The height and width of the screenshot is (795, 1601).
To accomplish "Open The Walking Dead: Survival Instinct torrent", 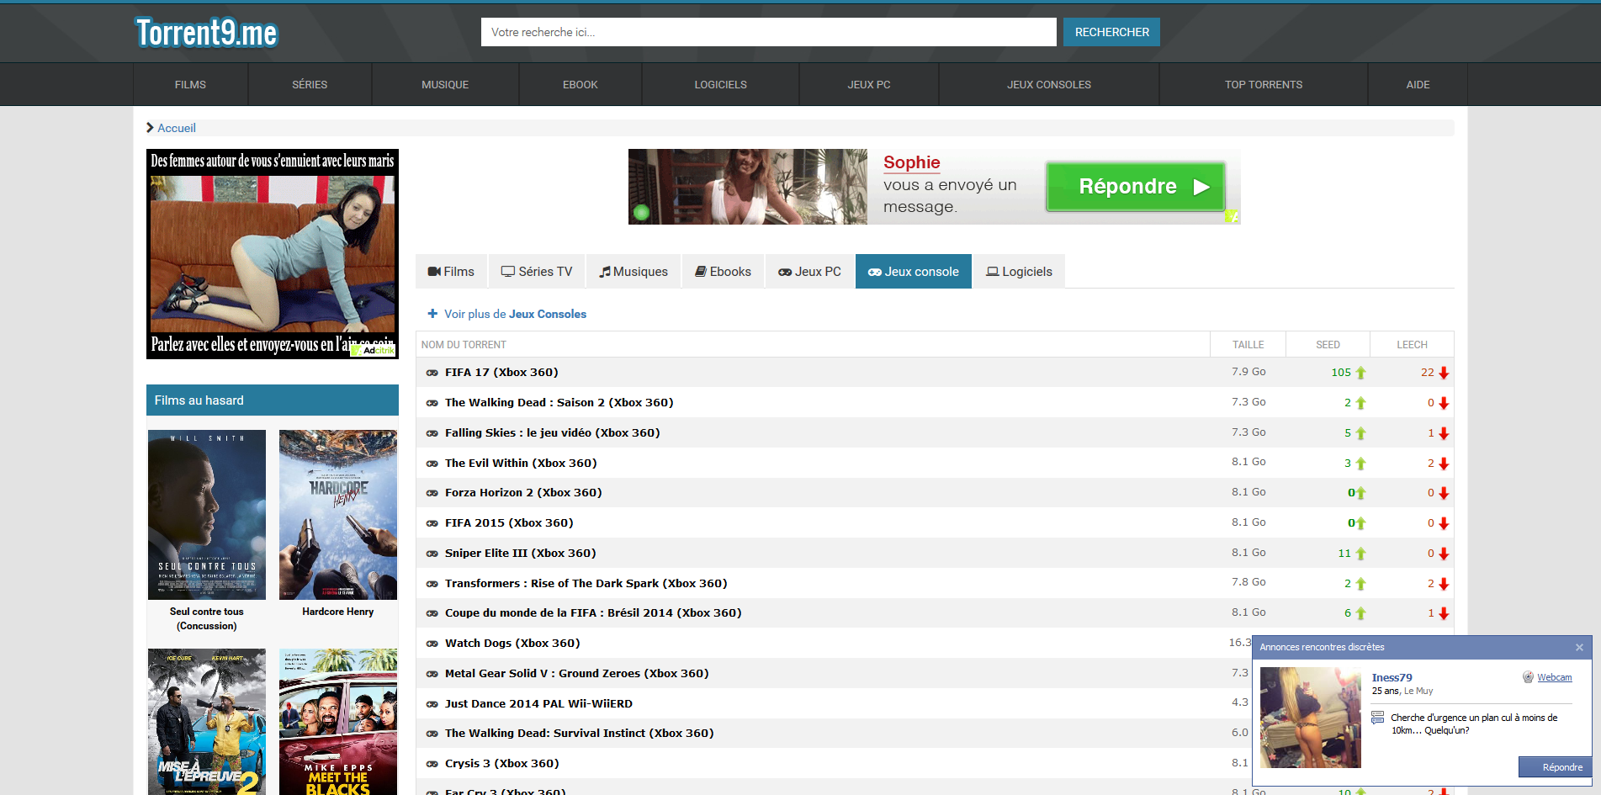I will (x=579, y=734).
